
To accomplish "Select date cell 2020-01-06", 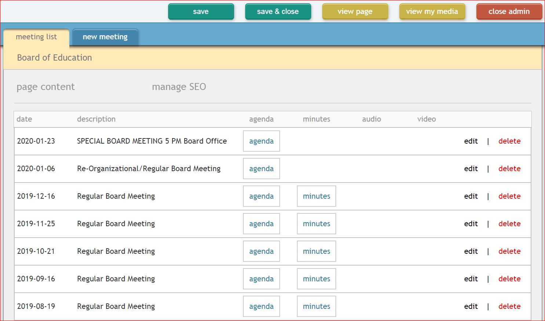I will click(x=36, y=169).
